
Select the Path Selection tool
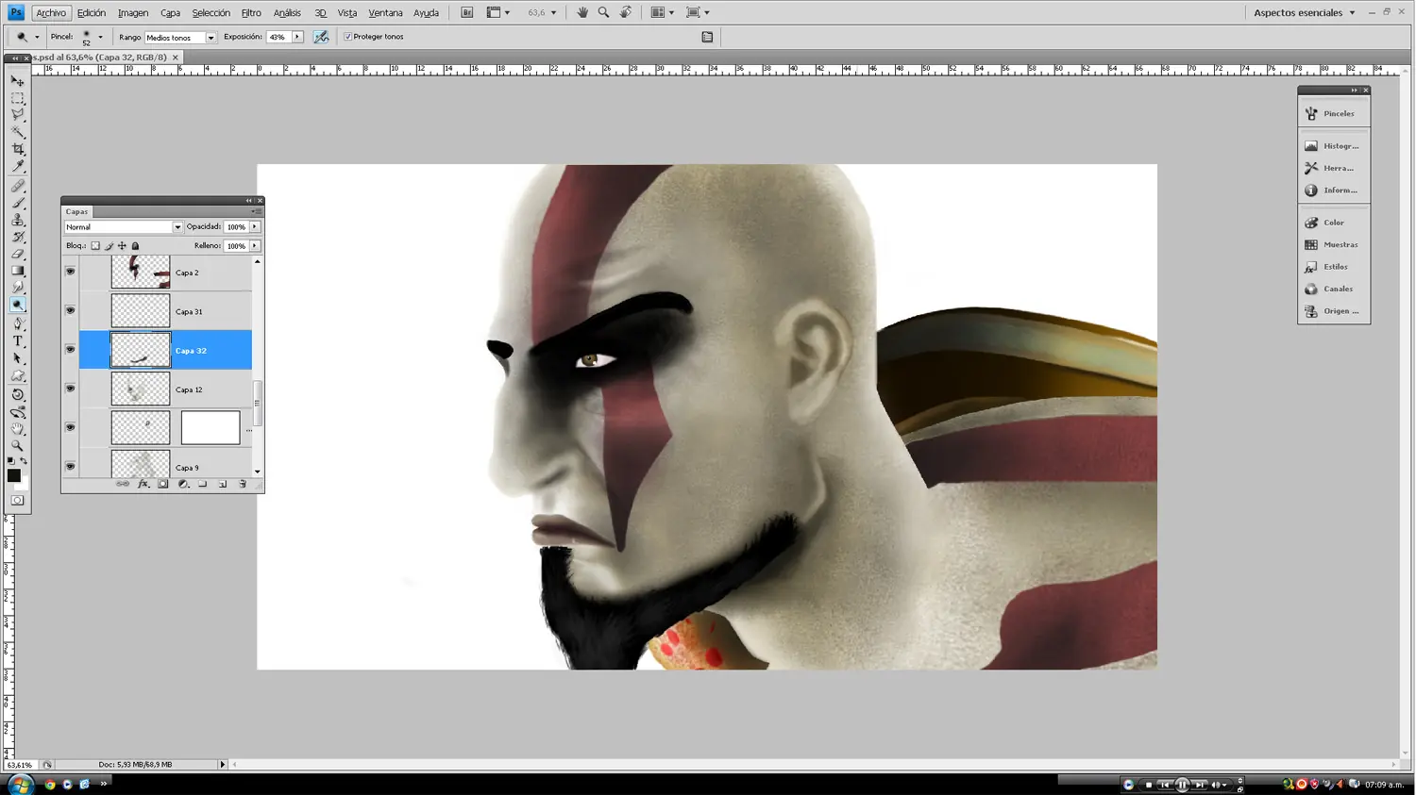18,358
